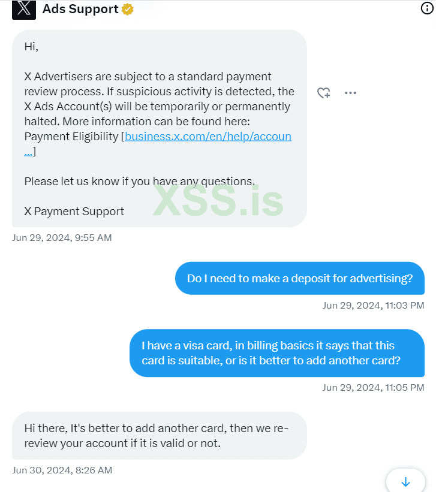This screenshot has height=492, width=436.
Task: Click the Jun 29, 2024, 11:05 PM timestamp
Action: click(373, 387)
